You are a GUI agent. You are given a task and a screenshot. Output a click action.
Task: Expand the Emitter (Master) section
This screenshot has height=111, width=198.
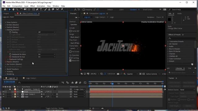[6, 25]
